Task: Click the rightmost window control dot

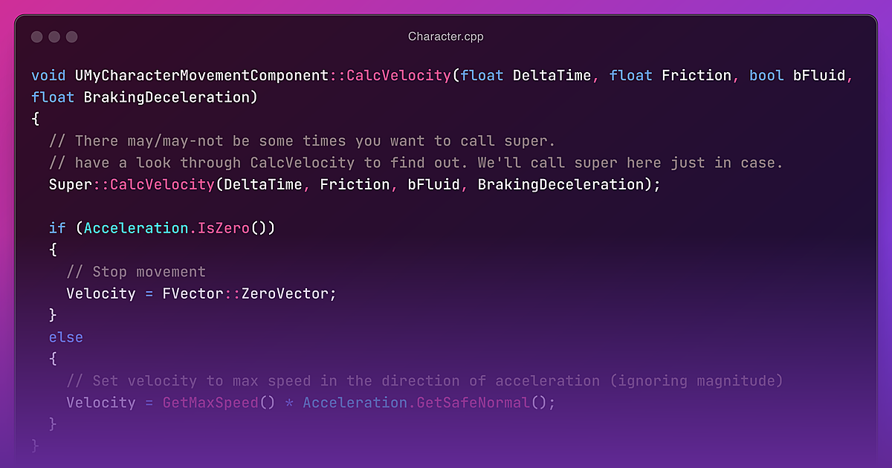Action: click(72, 36)
